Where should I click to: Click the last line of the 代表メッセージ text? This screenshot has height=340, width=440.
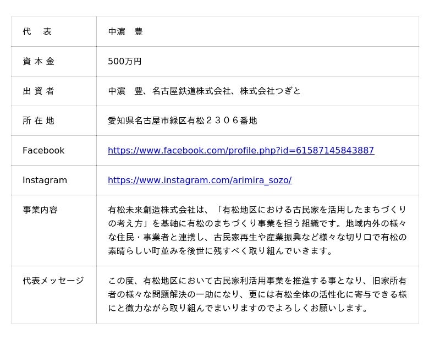tap(238, 308)
